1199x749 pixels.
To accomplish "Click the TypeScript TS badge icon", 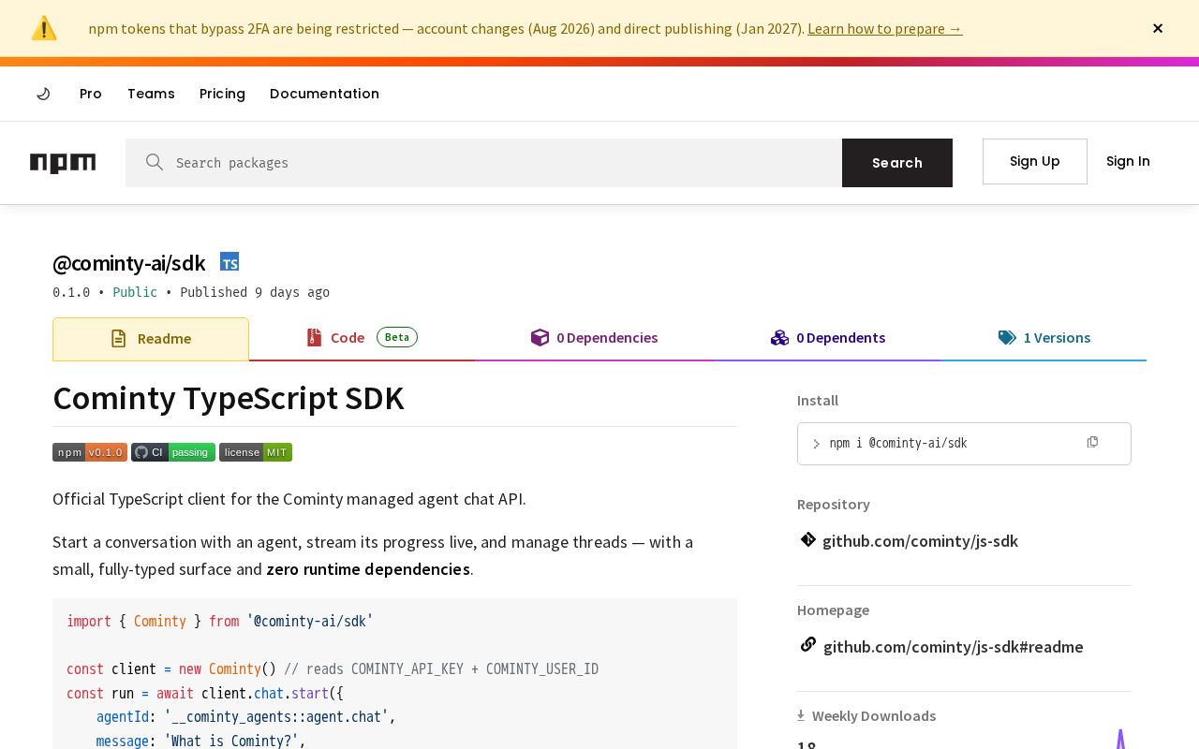I will pyautogui.click(x=229, y=262).
